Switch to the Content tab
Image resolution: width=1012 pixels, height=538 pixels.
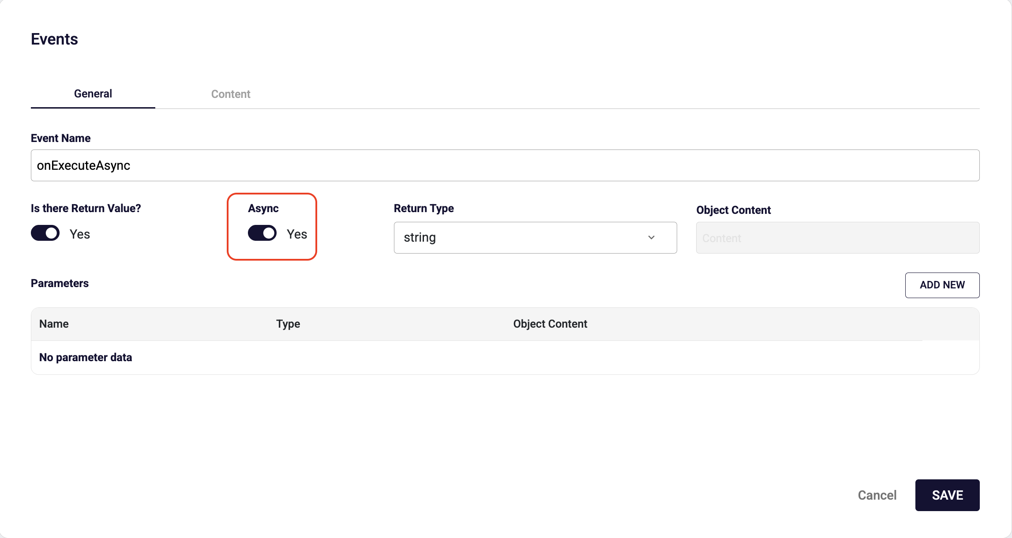click(x=230, y=94)
